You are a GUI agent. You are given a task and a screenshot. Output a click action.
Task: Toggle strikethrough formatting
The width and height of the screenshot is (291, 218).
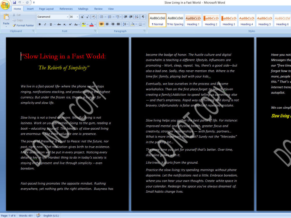59,24
